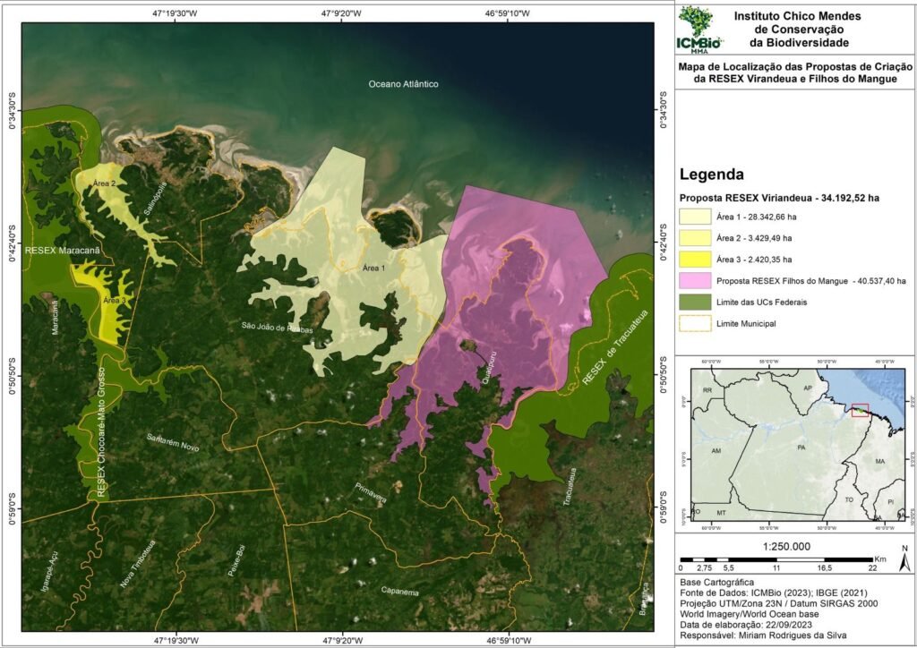Click the 'Base Cartográfica' heading
Screen dimensions: 917x648
[x=717, y=583]
